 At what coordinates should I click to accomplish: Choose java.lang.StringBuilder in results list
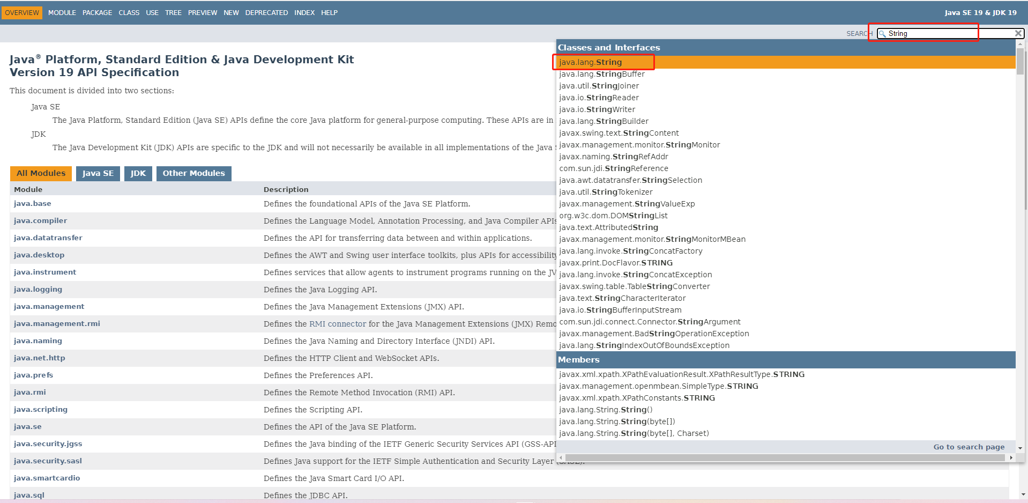pyautogui.click(x=604, y=121)
